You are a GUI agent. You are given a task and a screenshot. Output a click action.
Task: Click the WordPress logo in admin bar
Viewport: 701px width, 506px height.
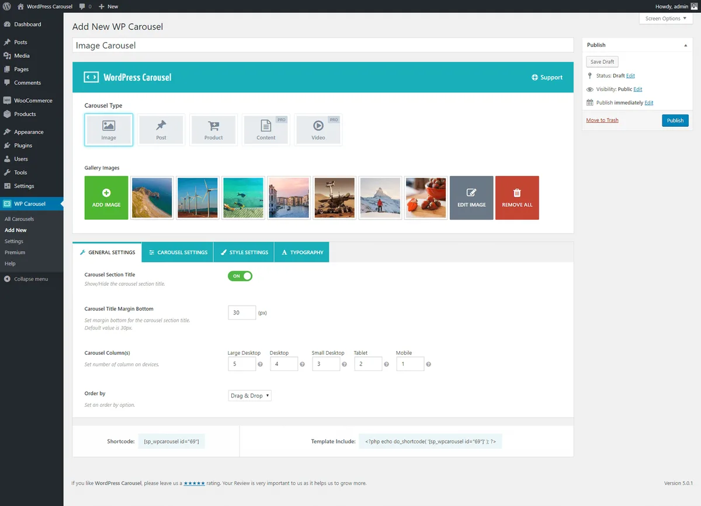[x=6, y=6]
